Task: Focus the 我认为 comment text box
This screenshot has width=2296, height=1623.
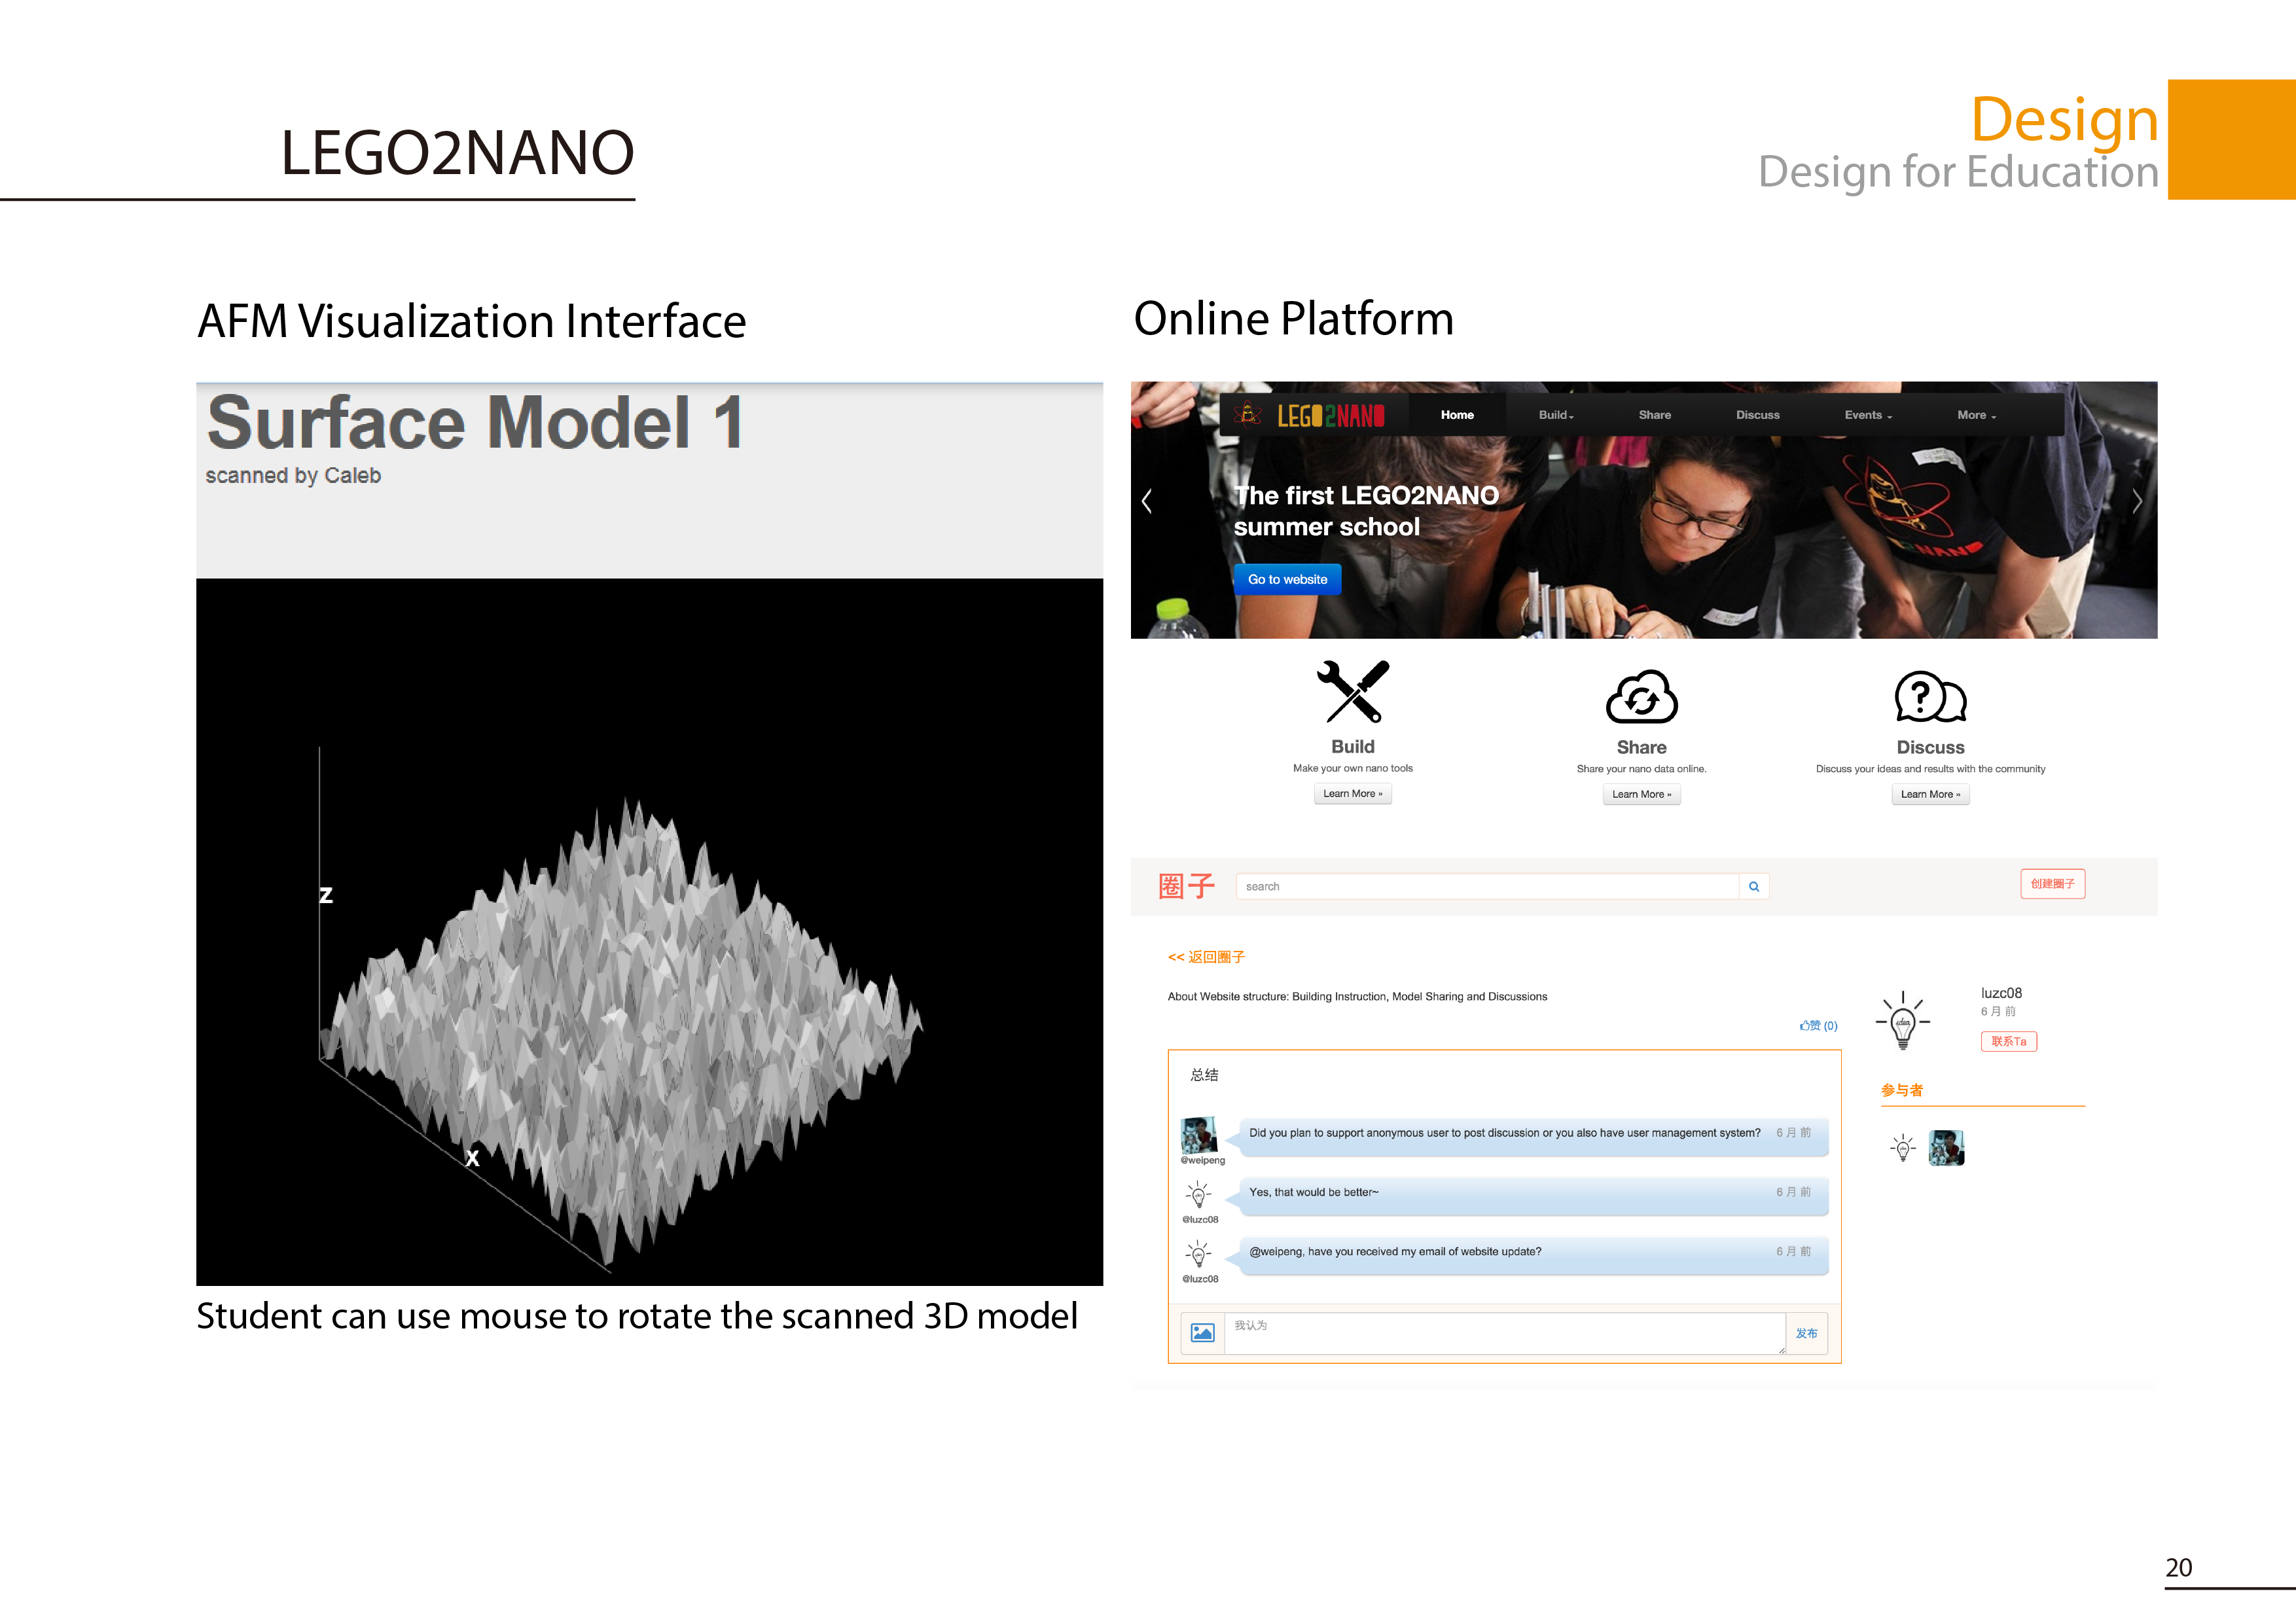Action: pyautogui.click(x=1504, y=1333)
